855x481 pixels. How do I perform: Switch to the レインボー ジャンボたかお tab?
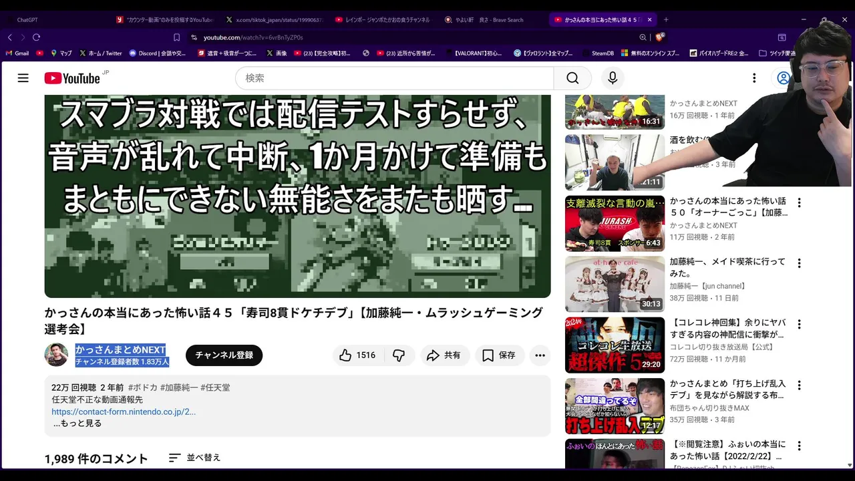click(x=383, y=20)
